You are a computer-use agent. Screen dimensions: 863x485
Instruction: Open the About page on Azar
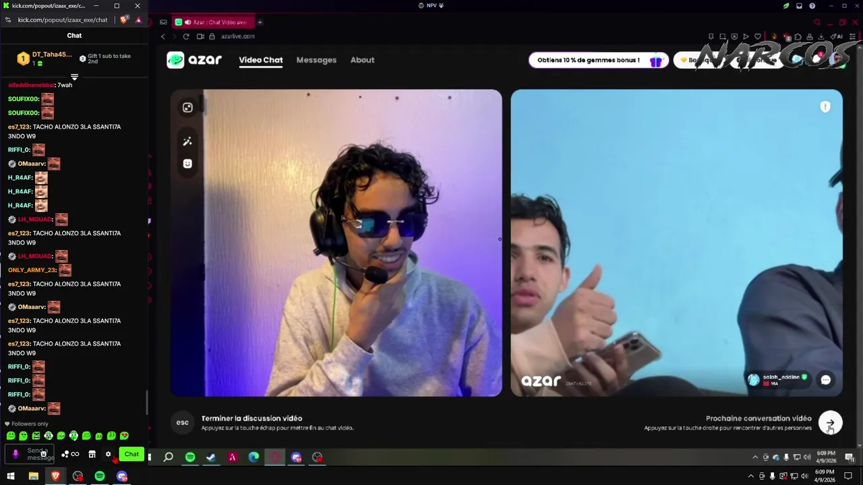[362, 60]
